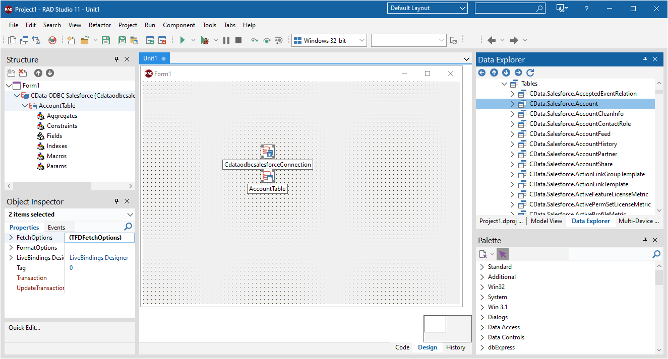This screenshot has height=359, width=668.
Task: Click New item icon in Structure panel
Action: point(11,73)
